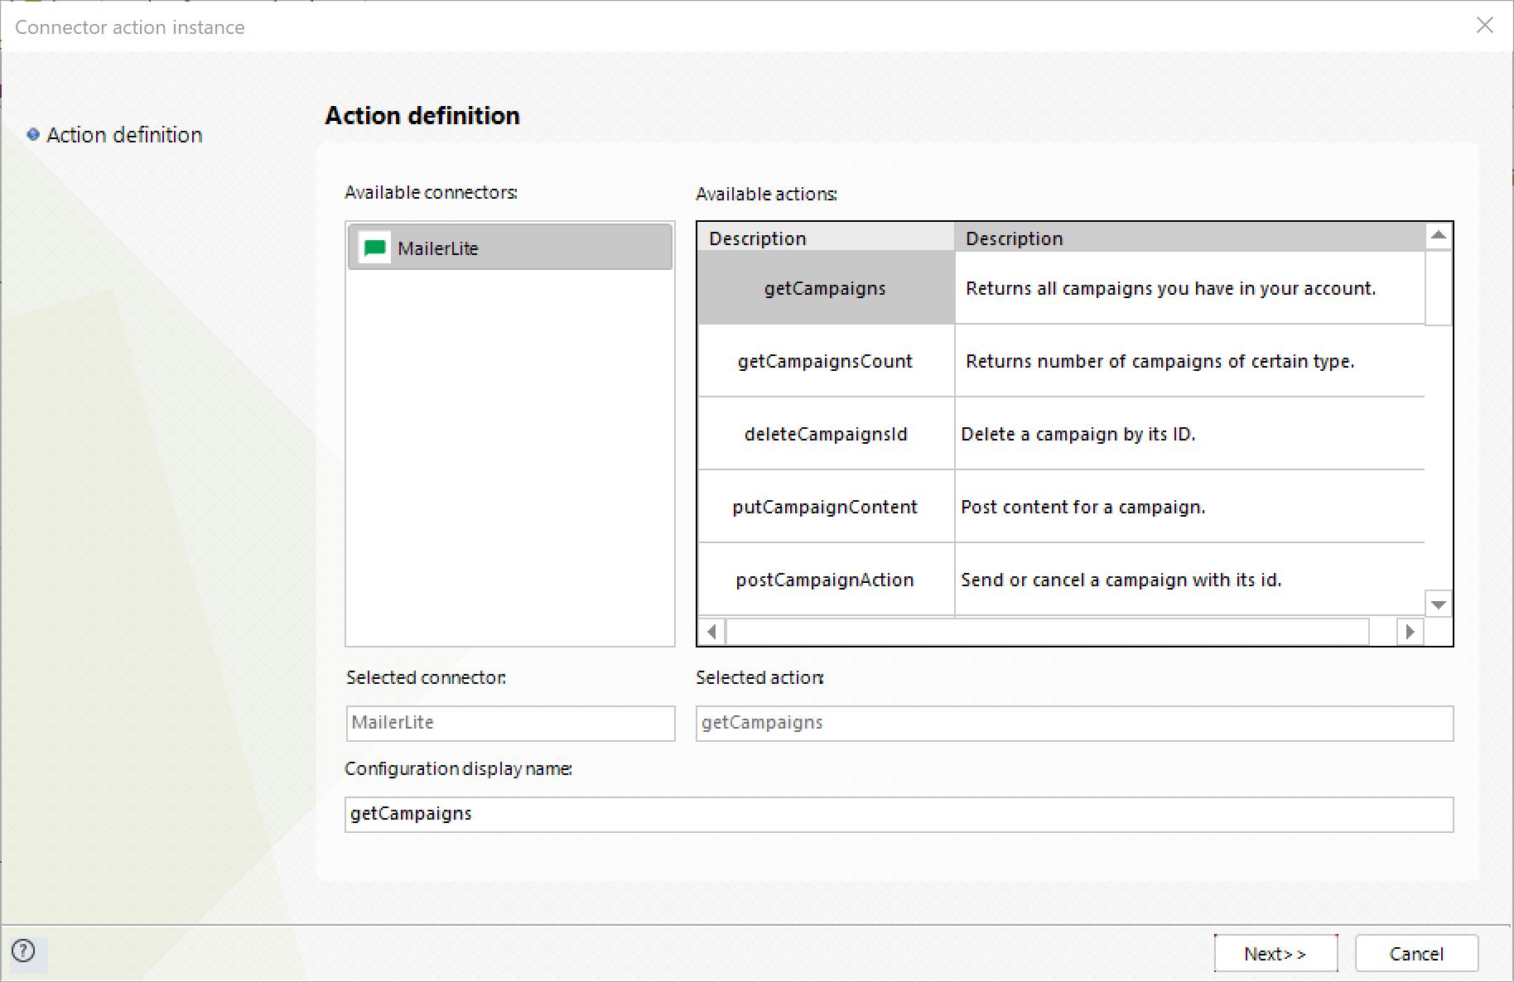Select the getCampaignsCount action
Viewport: 1514px width, 982px height.
pyautogui.click(x=825, y=361)
